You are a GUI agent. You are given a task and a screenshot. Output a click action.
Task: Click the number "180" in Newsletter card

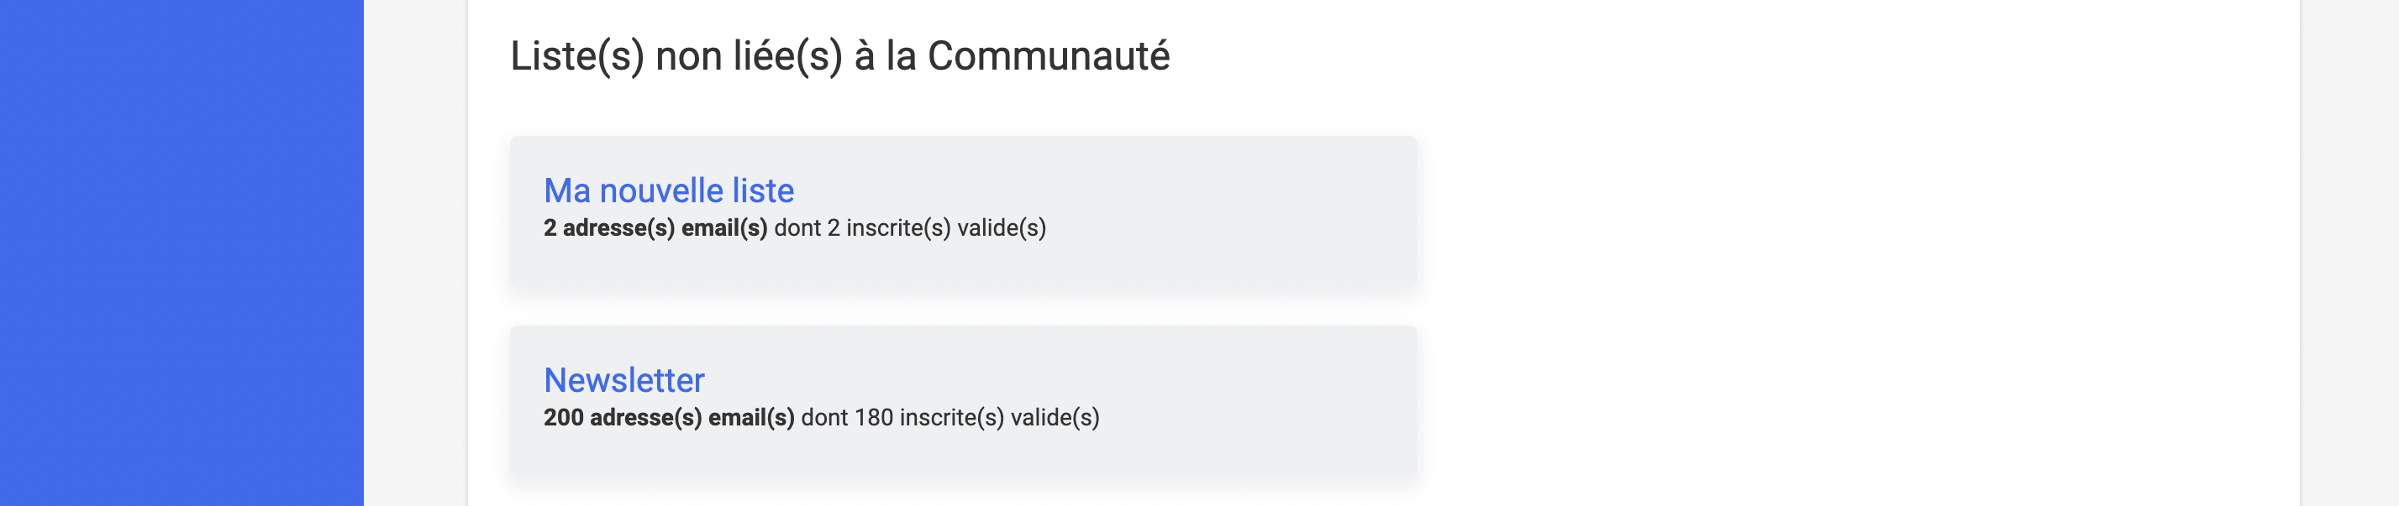pos(874,418)
